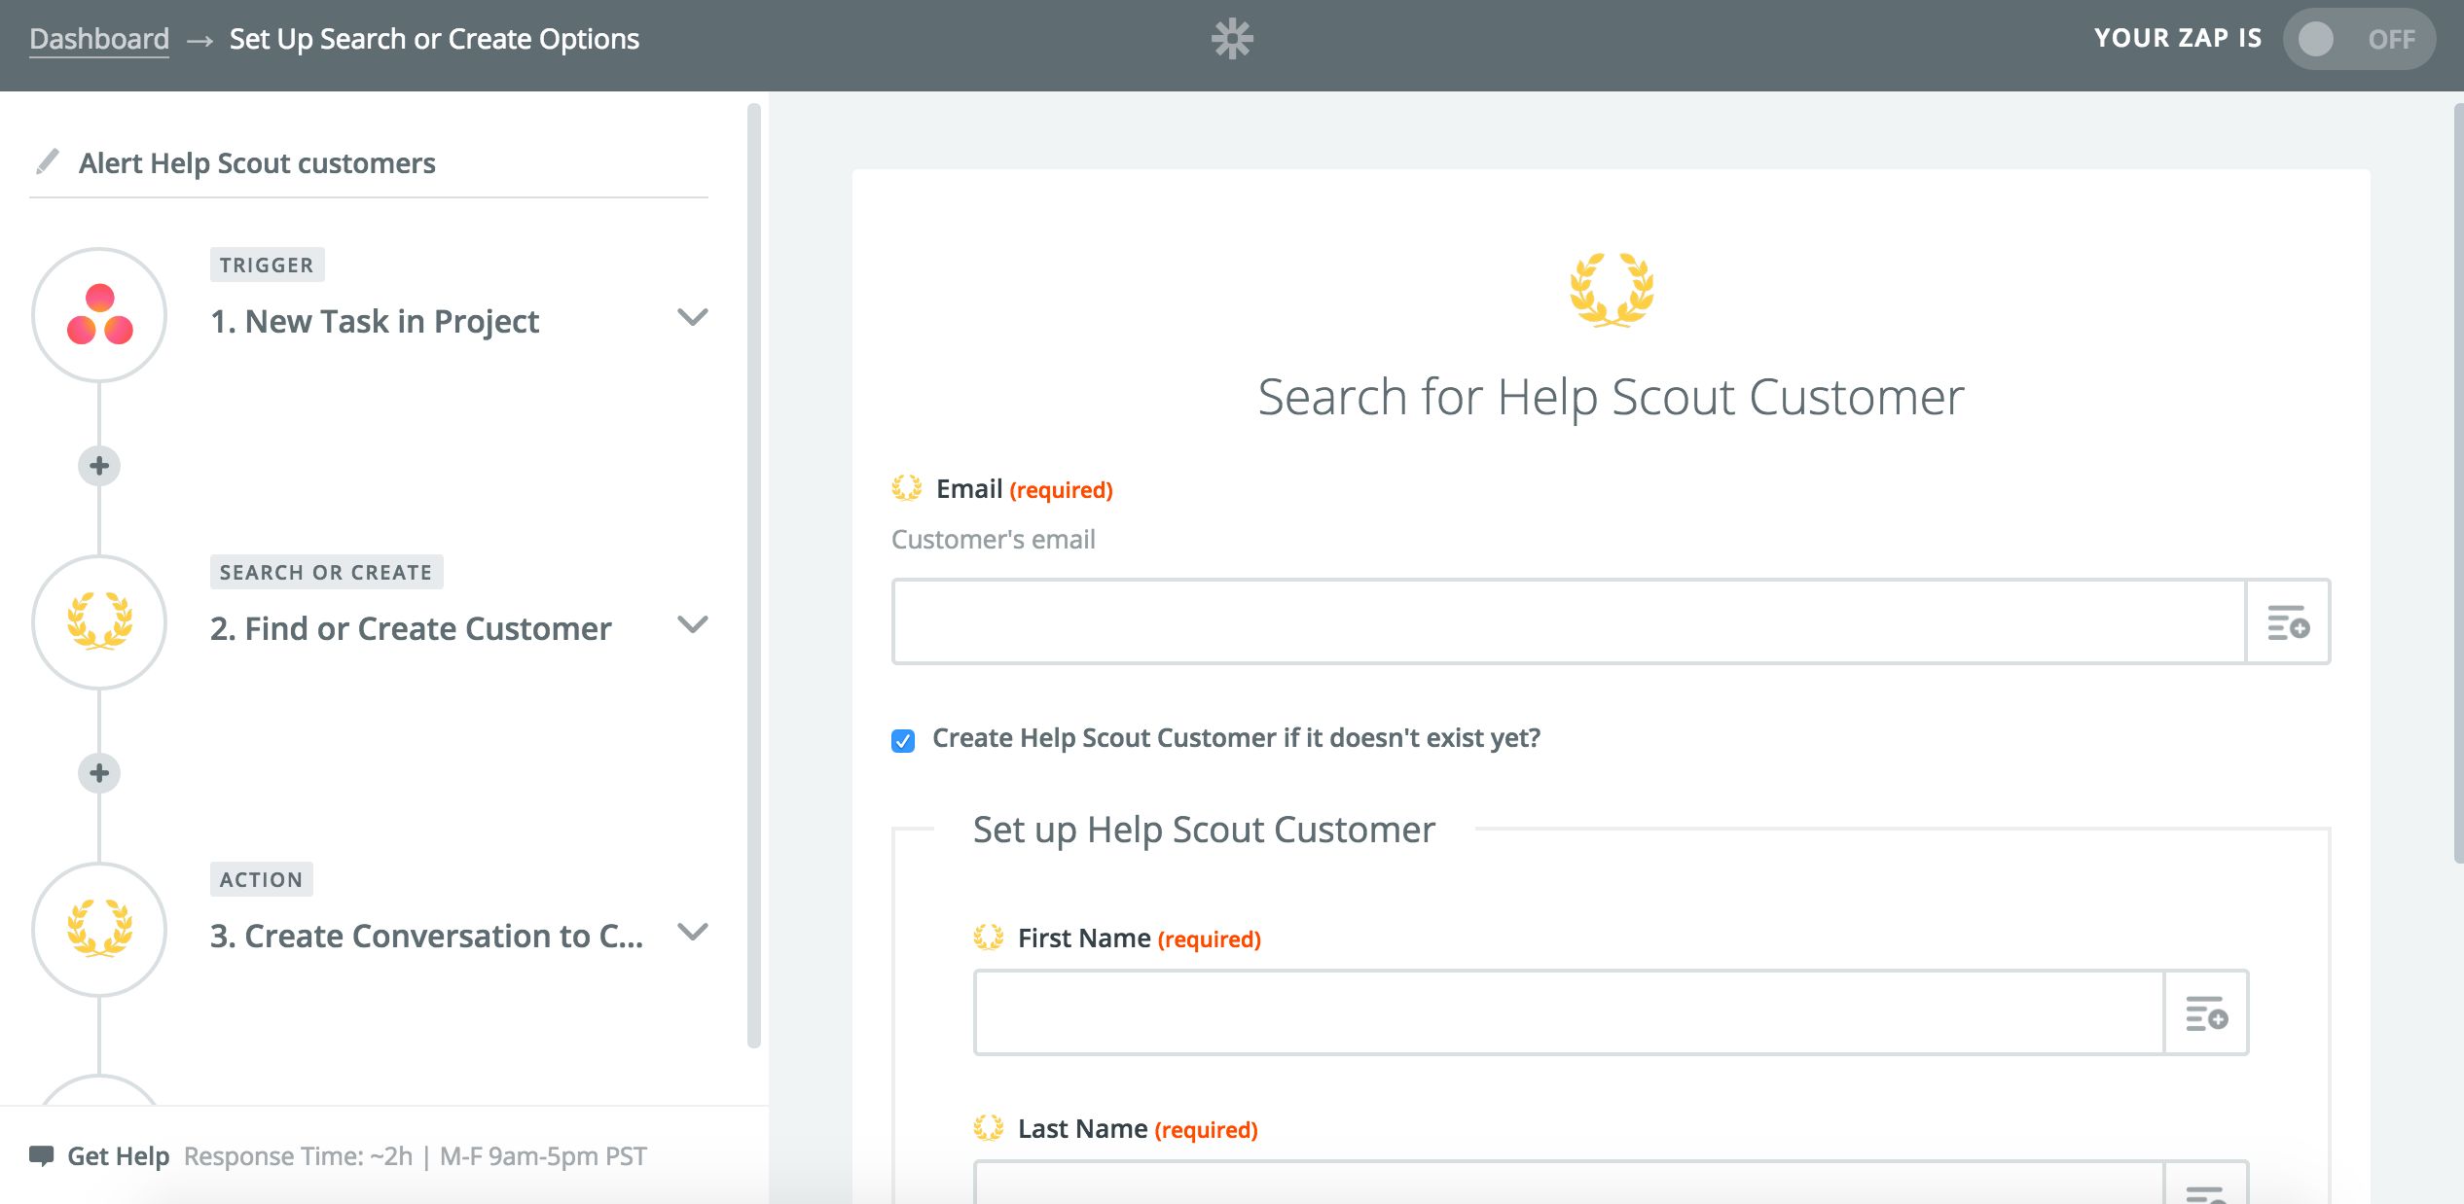Add a step after Find or Create Customer
Screen dimensions: 2464x1204
[x=99, y=773]
